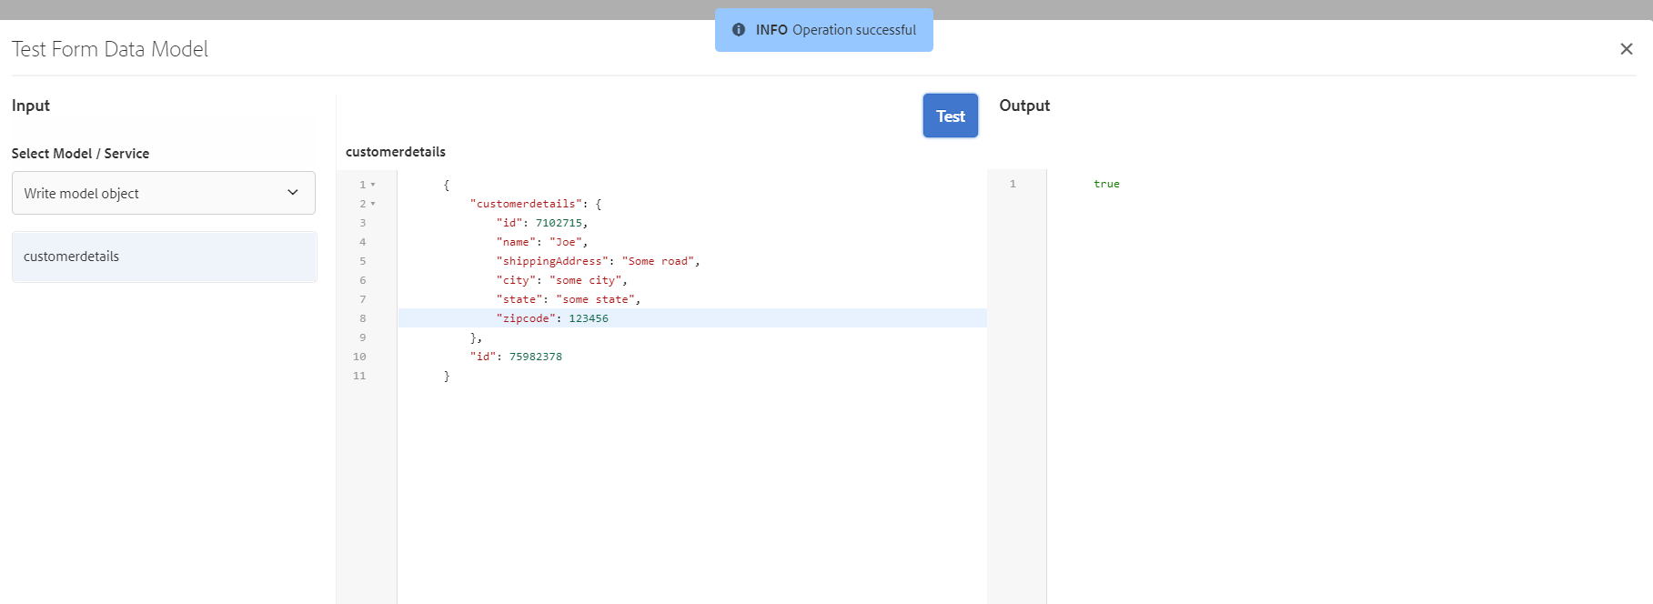This screenshot has width=1653, height=604.
Task: Click the "customerdetails" key in the JSON
Action: coord(526,204)
